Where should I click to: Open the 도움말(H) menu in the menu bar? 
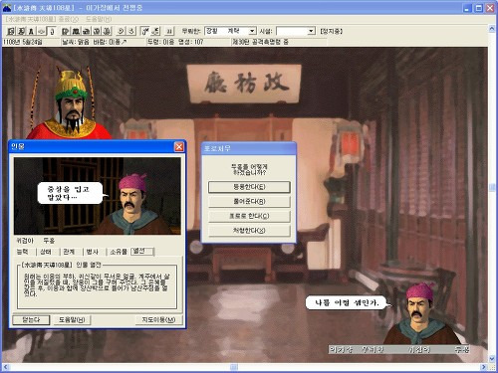pos(99,19)
